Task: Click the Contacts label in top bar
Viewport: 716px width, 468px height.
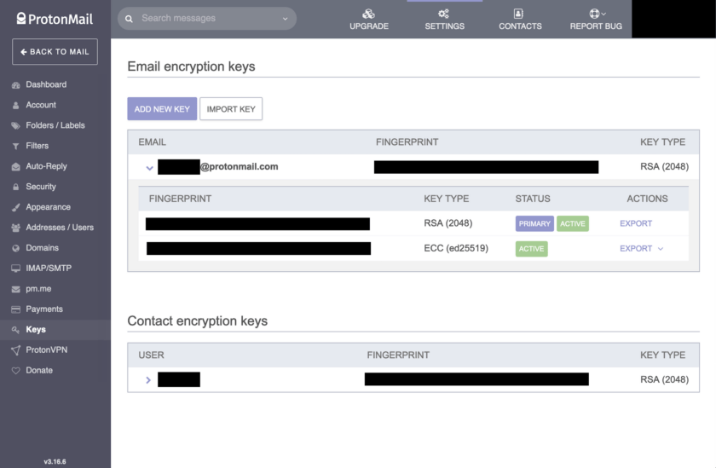Action: 520,26
